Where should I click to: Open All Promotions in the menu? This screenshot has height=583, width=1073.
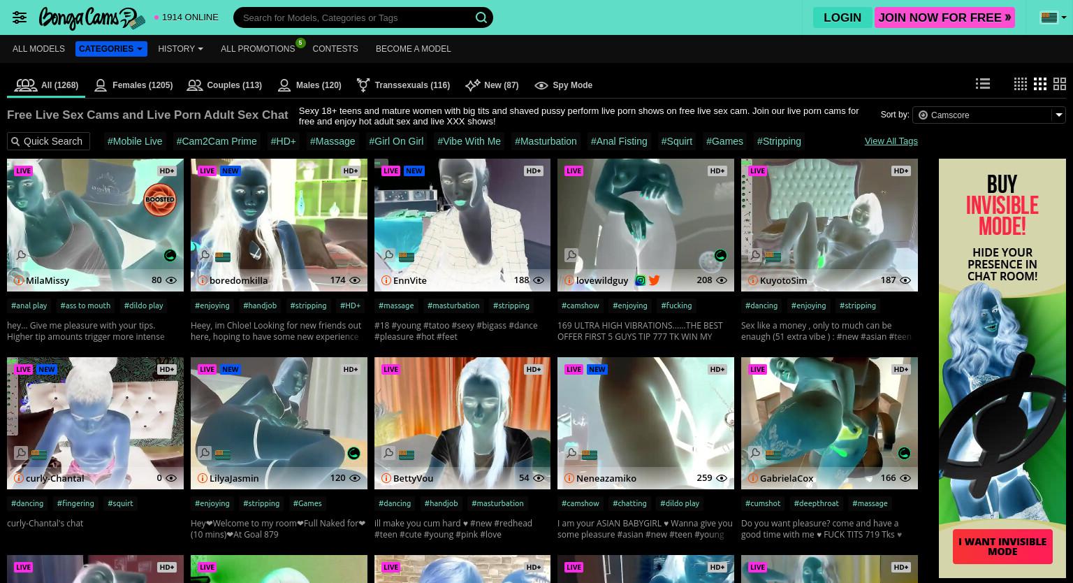[258, 49]
